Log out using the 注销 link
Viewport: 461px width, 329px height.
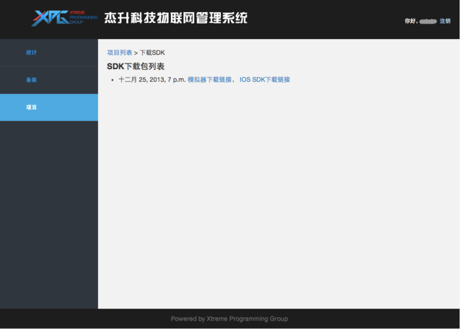(445, 21)
